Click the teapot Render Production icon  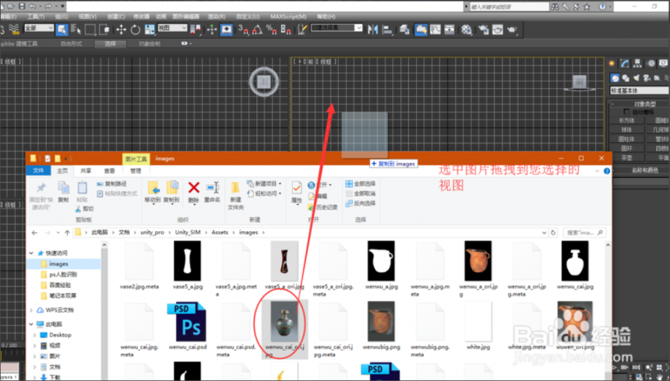[x=512, y=30]
